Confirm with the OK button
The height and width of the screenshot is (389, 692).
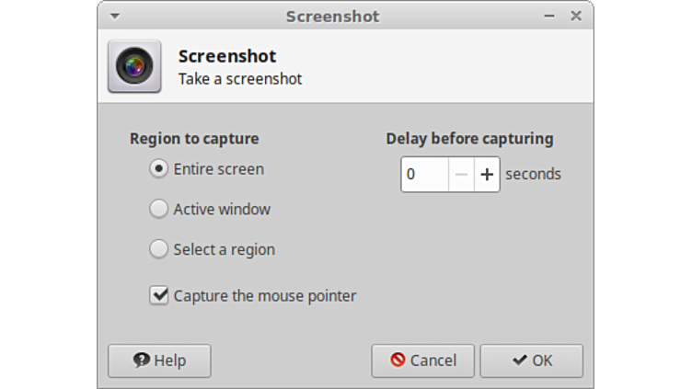pyautogui.click(x=531, y=360)
